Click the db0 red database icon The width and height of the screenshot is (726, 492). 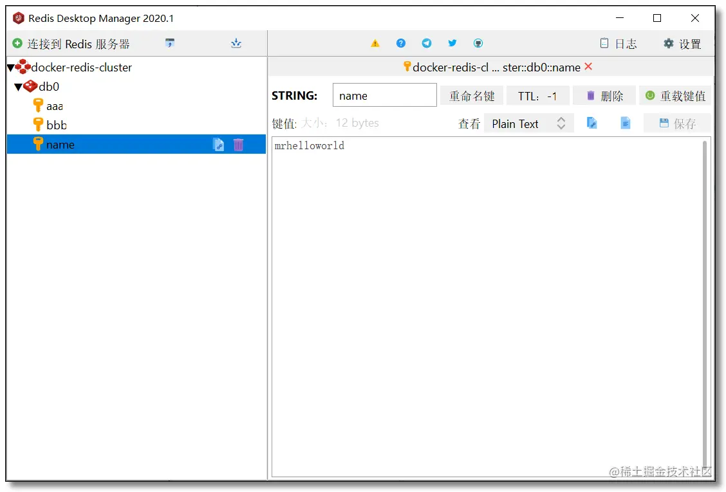click(30, 86)
